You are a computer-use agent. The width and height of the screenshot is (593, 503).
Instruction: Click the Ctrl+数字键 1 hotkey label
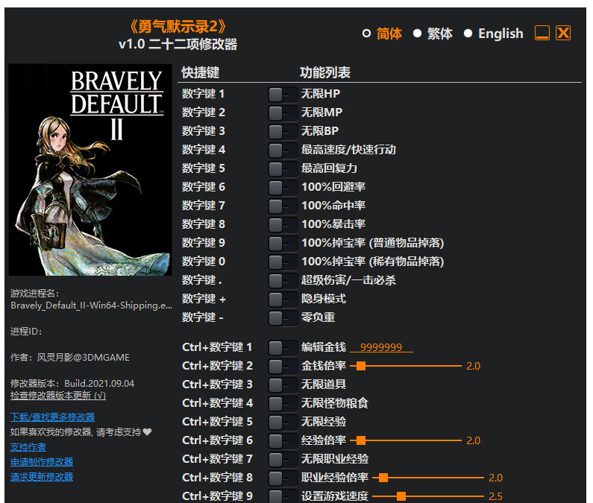[x=217, y=347]
